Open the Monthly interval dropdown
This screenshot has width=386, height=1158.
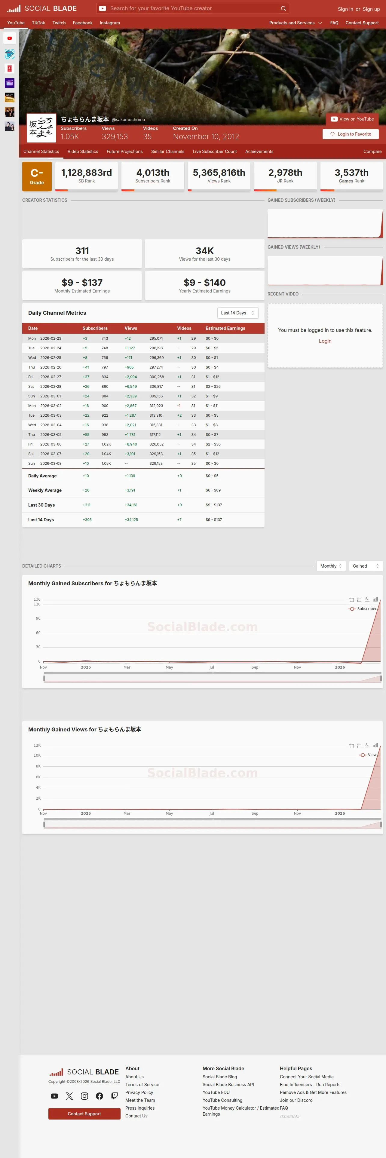[331, 566]
